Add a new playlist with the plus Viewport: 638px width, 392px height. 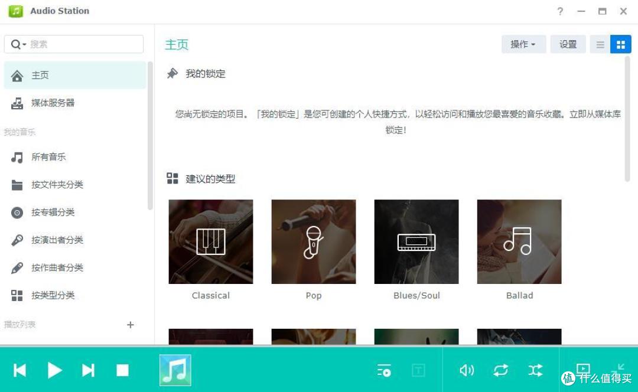pyautogui.click(x=131, y=325)
